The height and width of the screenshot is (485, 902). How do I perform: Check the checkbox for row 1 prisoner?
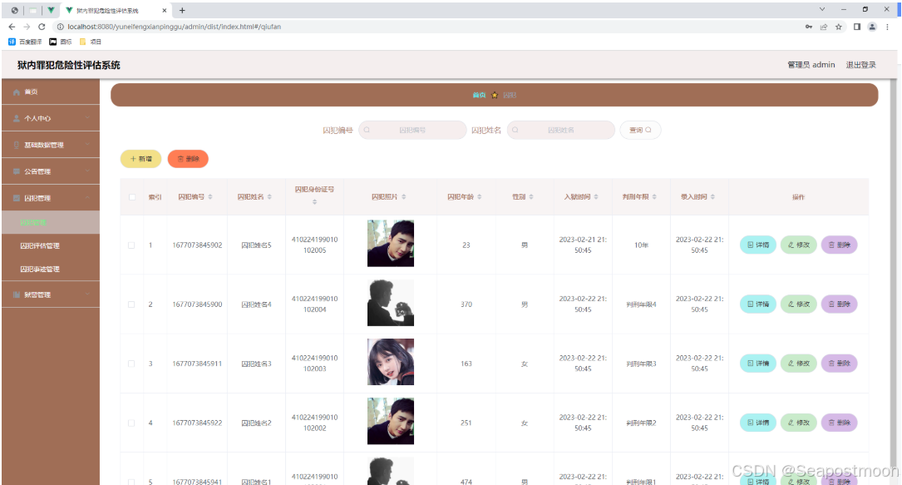[x=131, y=245]
